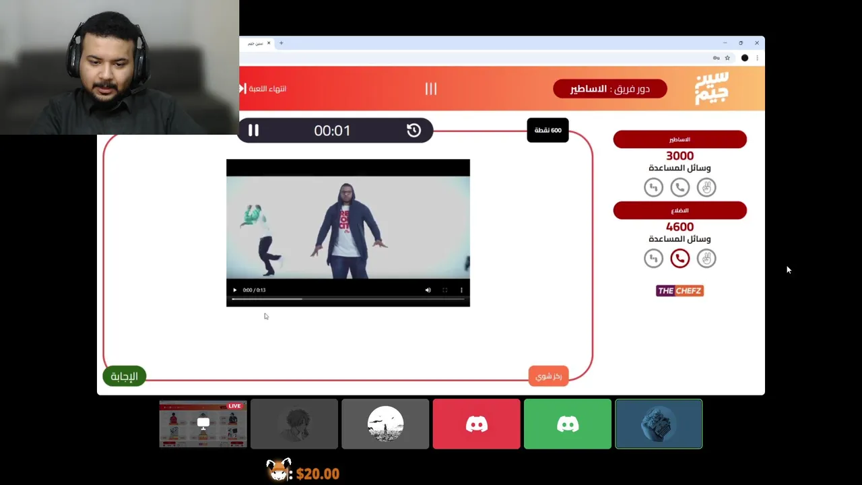
Task: Select the green Discord participant tile
Action: (x=568, y=424)
